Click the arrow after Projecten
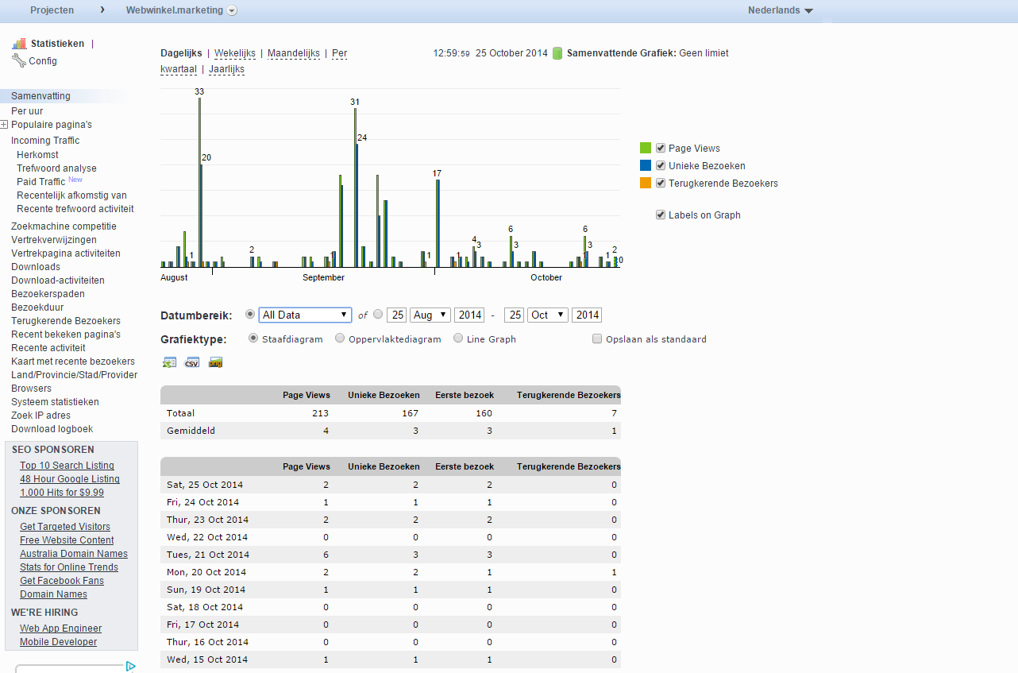 pos(102,10)
